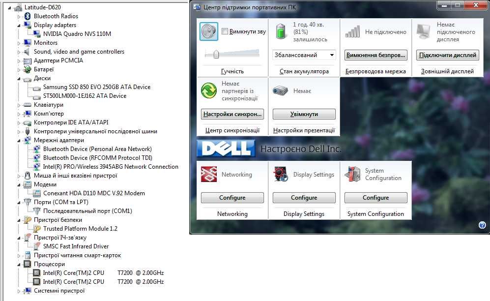Click the NVIDIA Quadro NVS 110M device icon

(x=36, y=34)
